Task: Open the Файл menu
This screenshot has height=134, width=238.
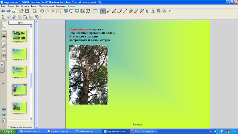Action: 3,6
